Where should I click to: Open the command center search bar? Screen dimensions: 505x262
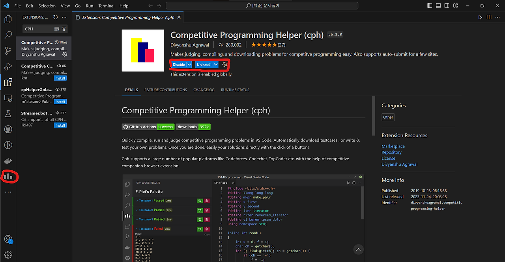pyautogui.click(x=262, y=6)
